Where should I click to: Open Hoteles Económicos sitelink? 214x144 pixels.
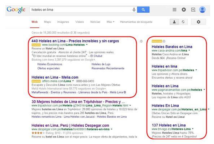(50, 64)
